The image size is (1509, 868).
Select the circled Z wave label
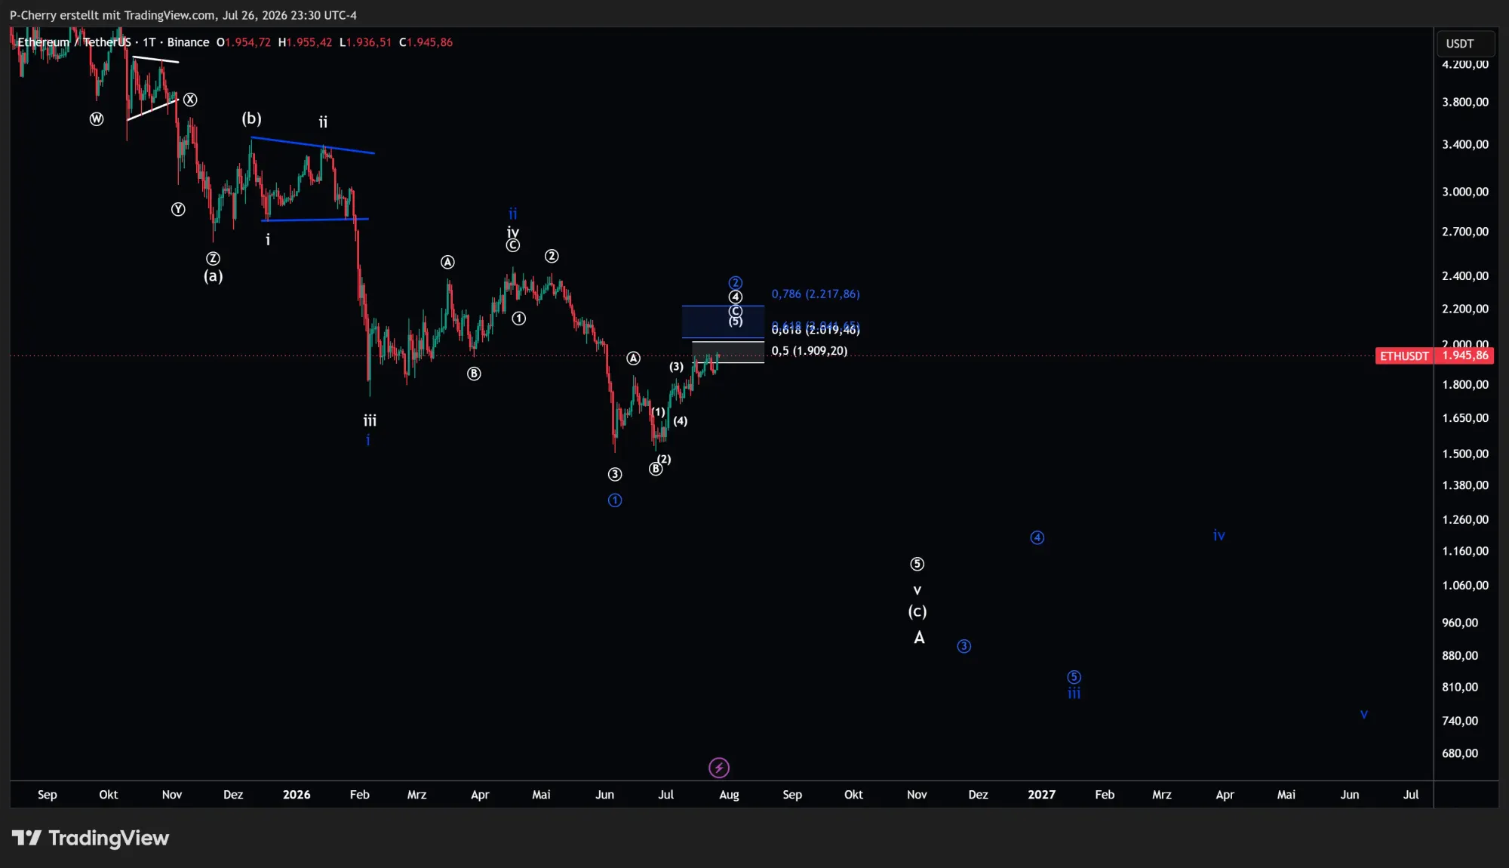click(x=214, y=258)
